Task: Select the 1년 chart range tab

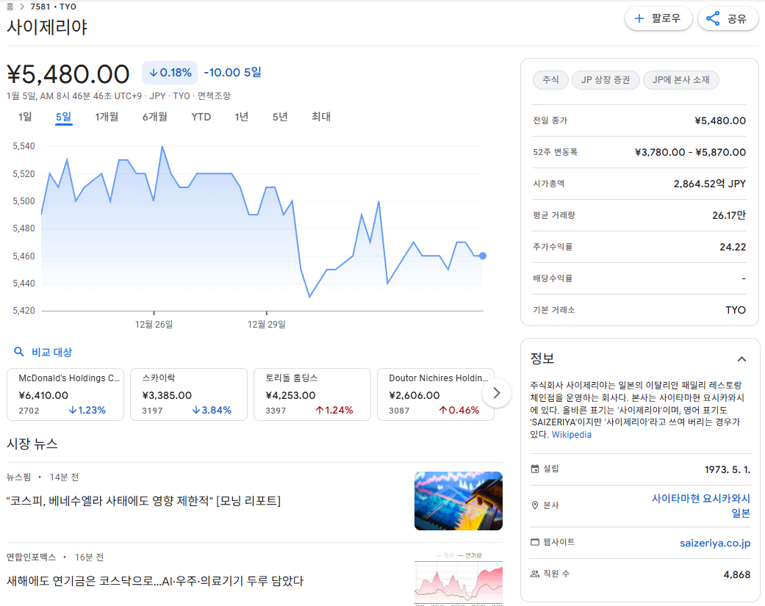Action: 242,117
